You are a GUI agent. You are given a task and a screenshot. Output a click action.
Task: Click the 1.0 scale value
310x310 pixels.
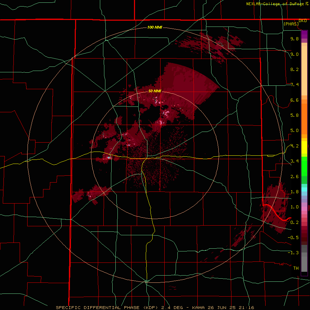click(x=294, y=207)
